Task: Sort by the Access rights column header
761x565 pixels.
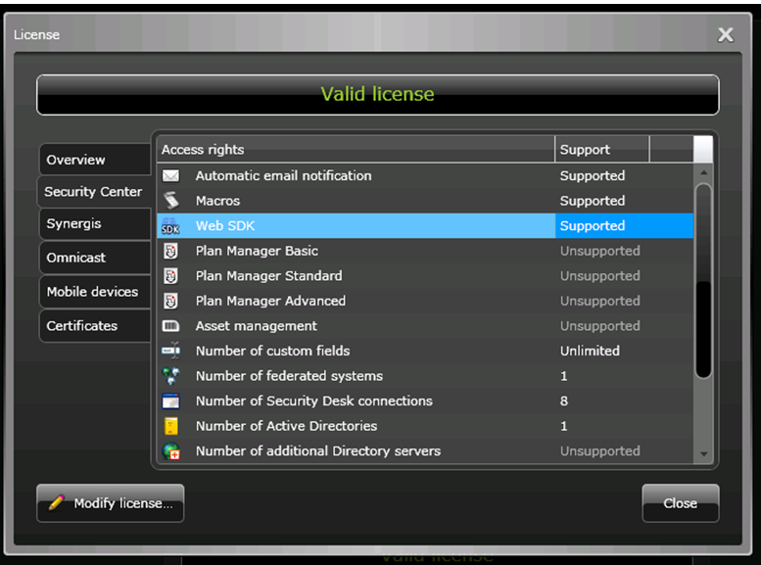Action: pos(355,150)
